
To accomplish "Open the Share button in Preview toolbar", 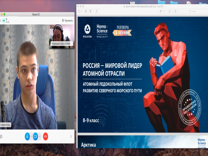I will 97,11.
